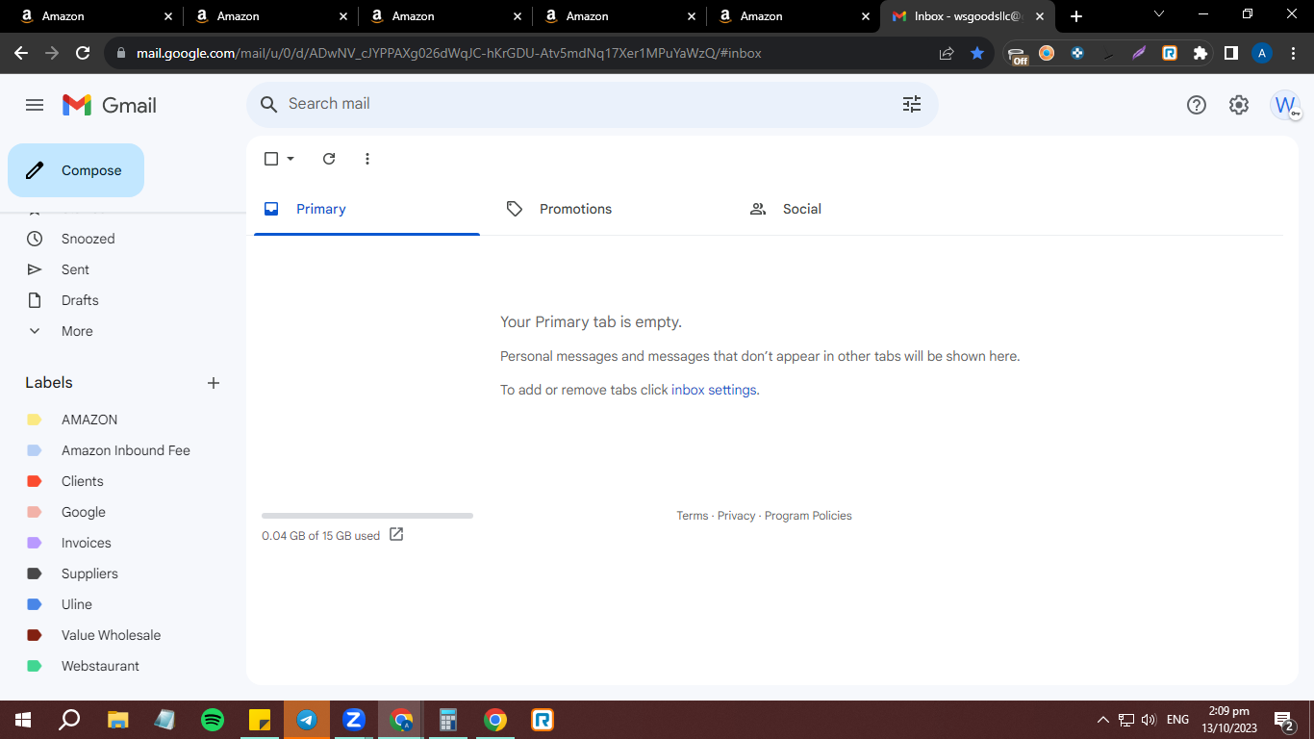
Task: Open Gmail Support help icon
Action: coord(1196,105)
